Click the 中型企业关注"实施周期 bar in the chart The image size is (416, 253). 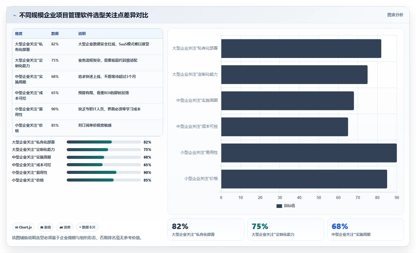[288, 101]
